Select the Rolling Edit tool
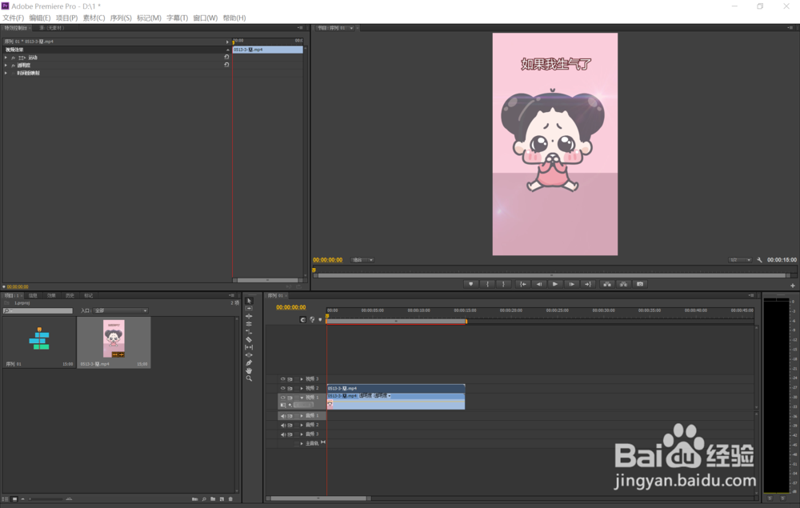The width and height of the screenshot is (800, 508). (249, 324)
